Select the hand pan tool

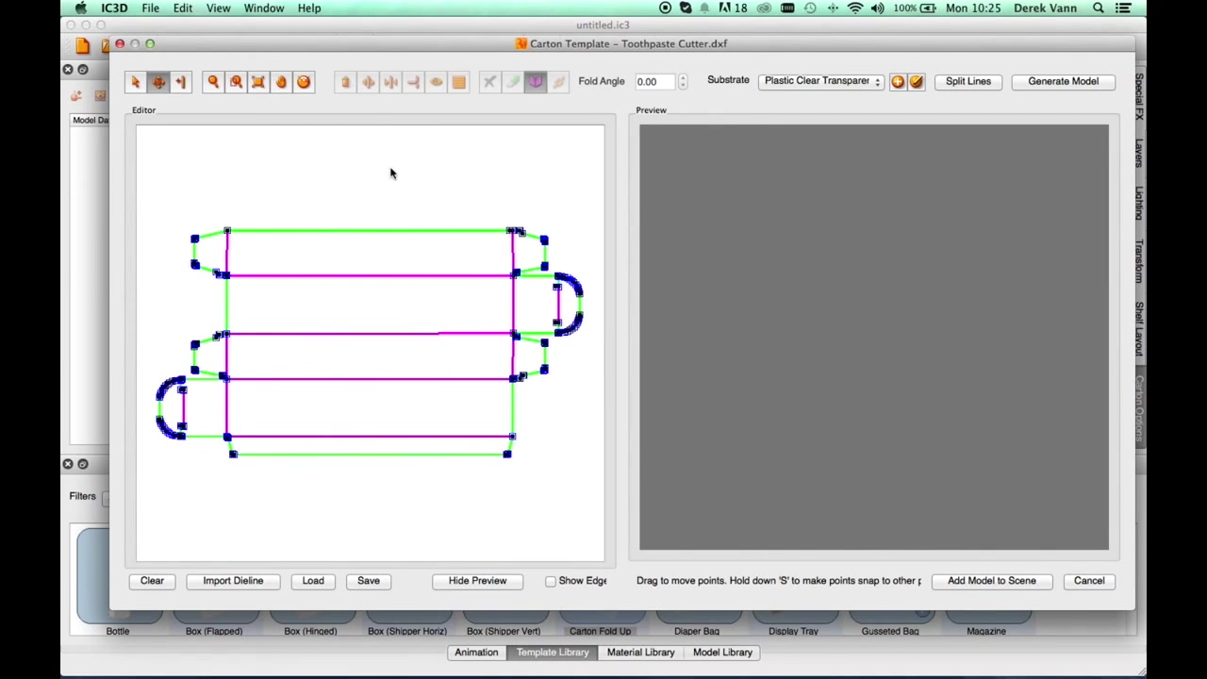pyautogui.click(x=281, y=82)
